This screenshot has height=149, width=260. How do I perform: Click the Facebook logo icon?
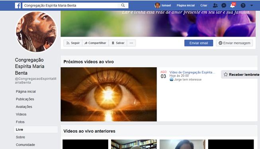pos(18,6)
